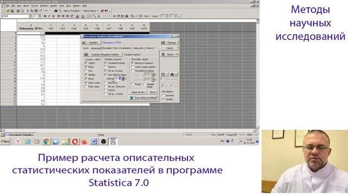
Task: Open Cases dropdown in toolbar
Action: 156,16
